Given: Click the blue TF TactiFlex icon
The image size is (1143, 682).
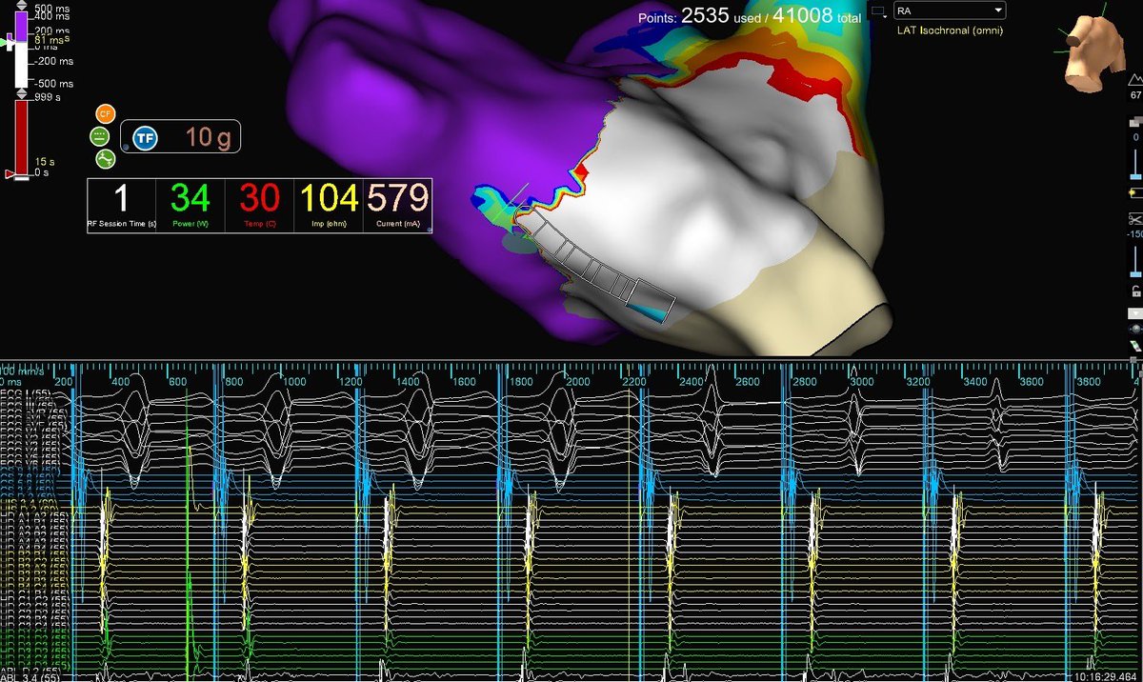Looking at the screenshot, I should click(x=145, y=138).
